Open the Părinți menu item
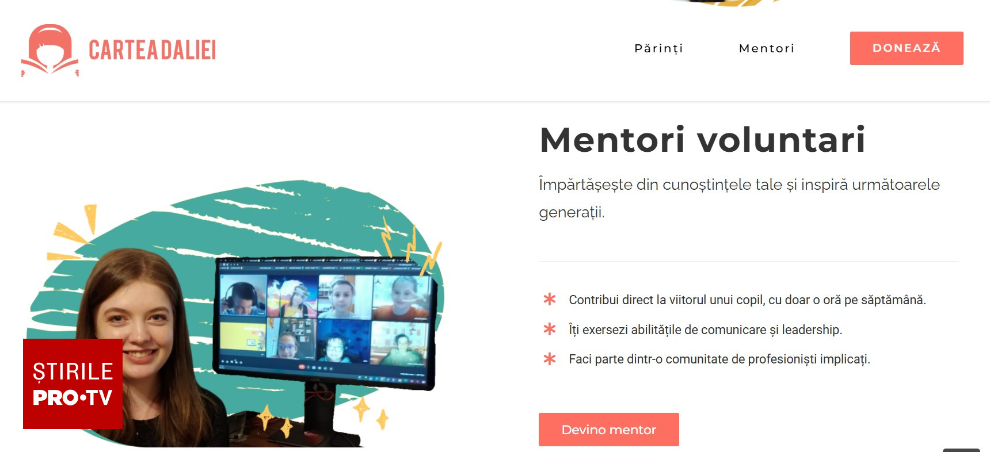 coord(658,48)
